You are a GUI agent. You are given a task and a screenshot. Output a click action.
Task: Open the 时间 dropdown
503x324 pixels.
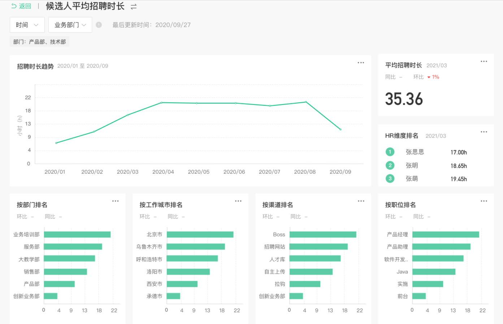(x=27, y=25)
